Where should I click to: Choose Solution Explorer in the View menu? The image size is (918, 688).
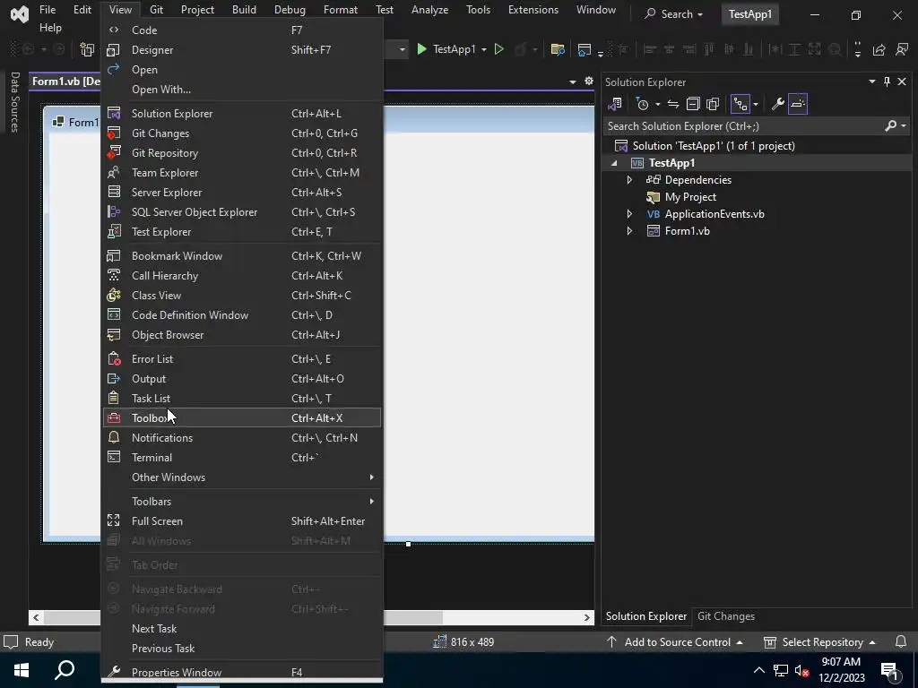(242, 114)
